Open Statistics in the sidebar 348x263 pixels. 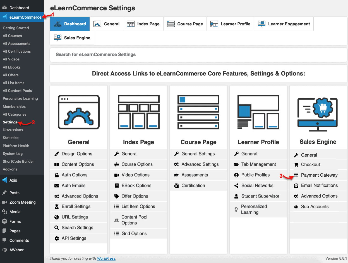pos(11,138)
